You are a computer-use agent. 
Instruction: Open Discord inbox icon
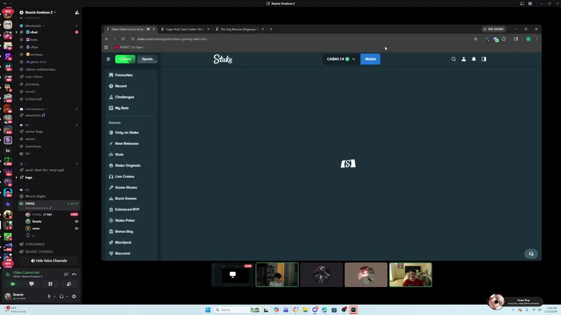522,3
